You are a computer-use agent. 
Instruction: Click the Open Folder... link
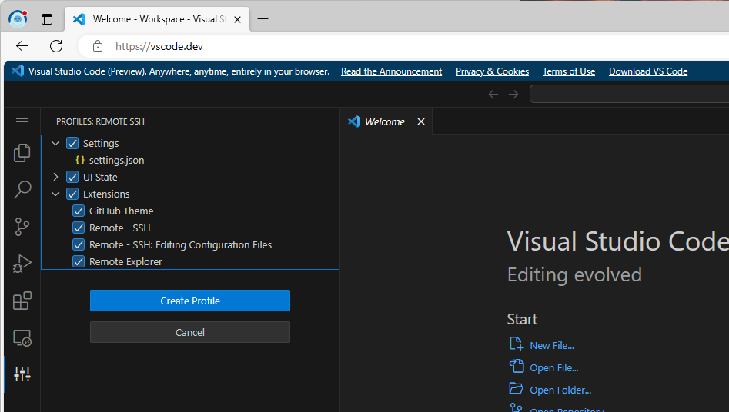(560, 390)
